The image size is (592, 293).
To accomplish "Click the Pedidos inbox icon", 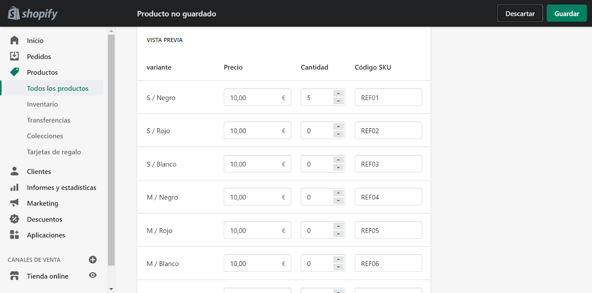I will pos(14,56).
